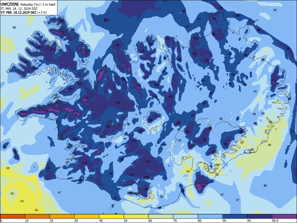Select the legend tick label 40
297x223 pixels.
[101, 221]
